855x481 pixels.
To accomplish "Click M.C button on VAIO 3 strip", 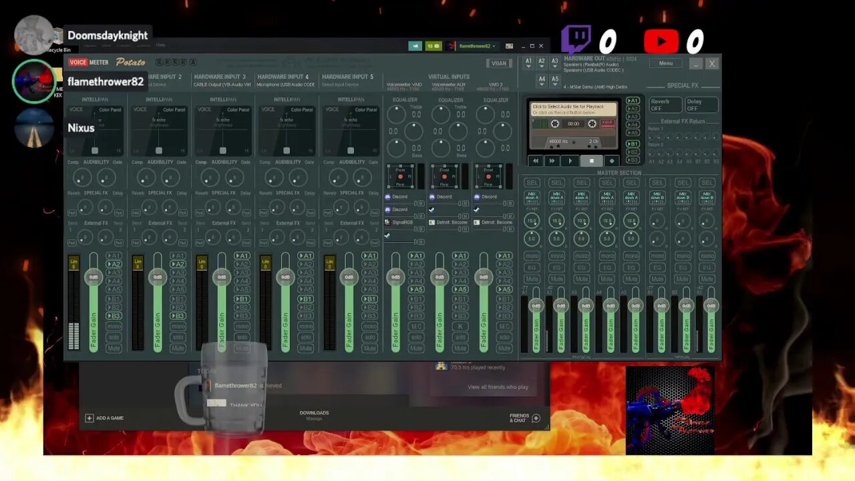I will click(504, 327).
